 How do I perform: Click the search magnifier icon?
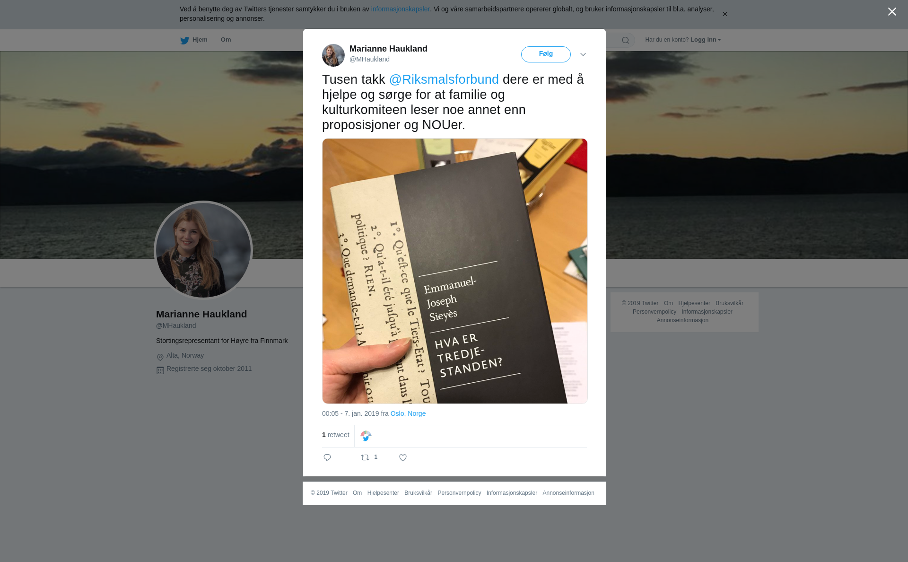click(626, 40)
